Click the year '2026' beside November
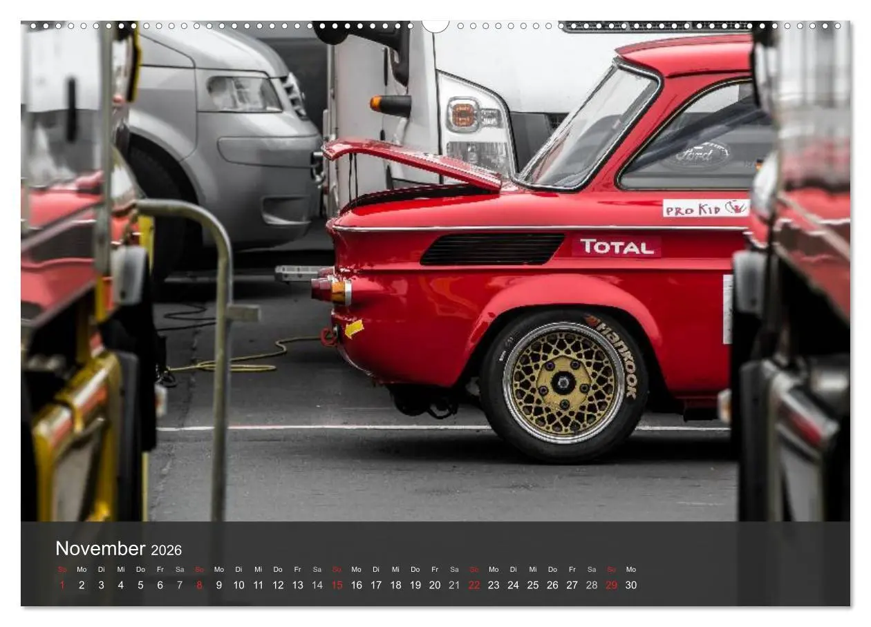 pos(166,550)
